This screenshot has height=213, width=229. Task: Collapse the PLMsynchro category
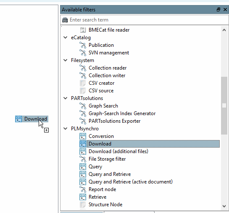point(66,129)
